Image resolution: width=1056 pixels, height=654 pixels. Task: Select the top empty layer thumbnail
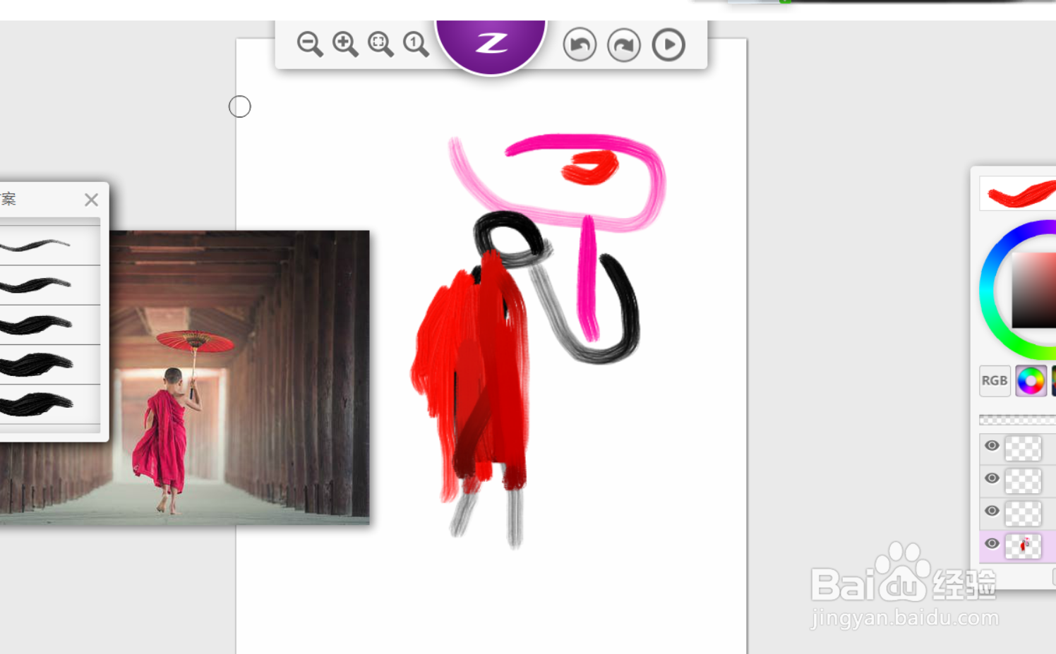click(1023, 448)
